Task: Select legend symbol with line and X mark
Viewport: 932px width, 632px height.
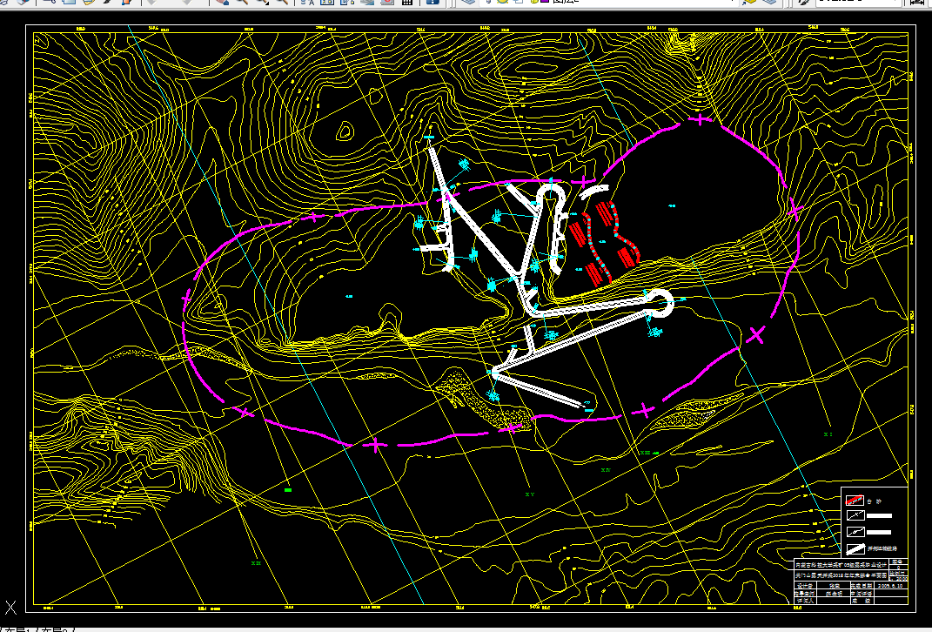Action: 855,515
